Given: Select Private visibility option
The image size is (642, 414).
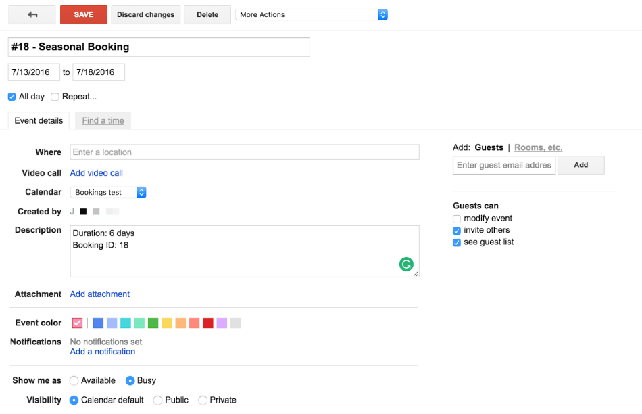Looking at the screenshot, I should click(x=203, y=400).
